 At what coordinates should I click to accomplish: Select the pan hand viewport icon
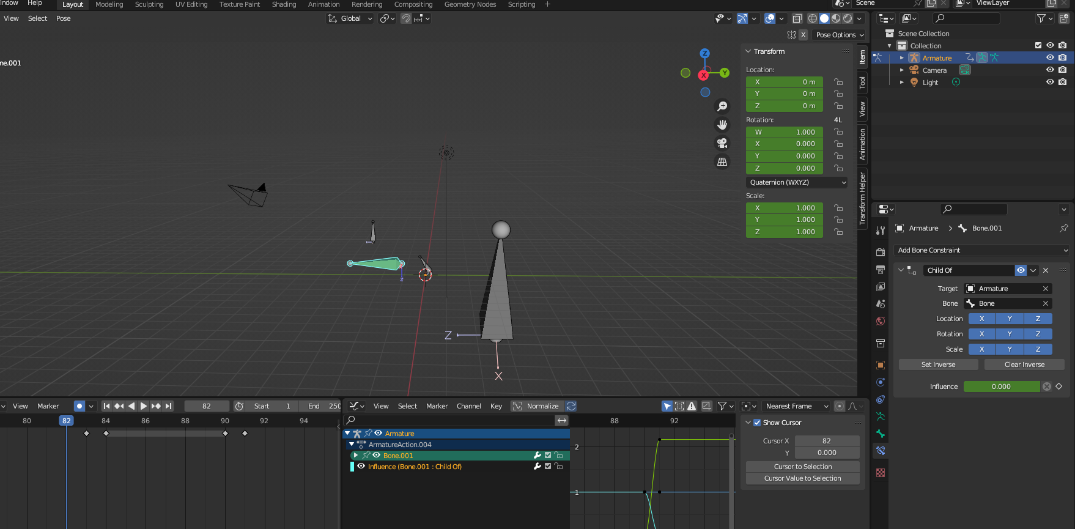point(722,125)
